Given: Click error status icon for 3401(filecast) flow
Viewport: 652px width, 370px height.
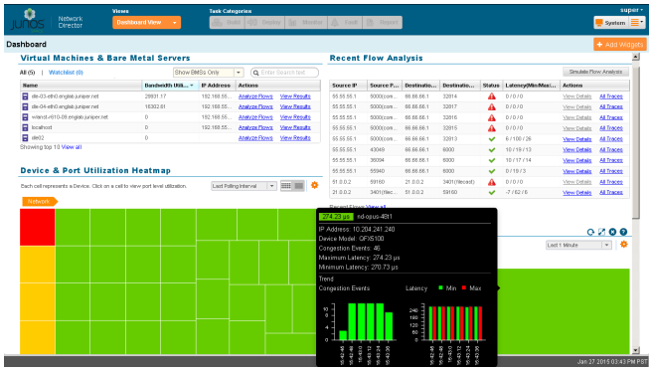Looking at the screenshot, I should (492, 182).
